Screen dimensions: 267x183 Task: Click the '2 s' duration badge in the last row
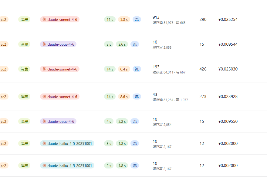tap(109, 165)
